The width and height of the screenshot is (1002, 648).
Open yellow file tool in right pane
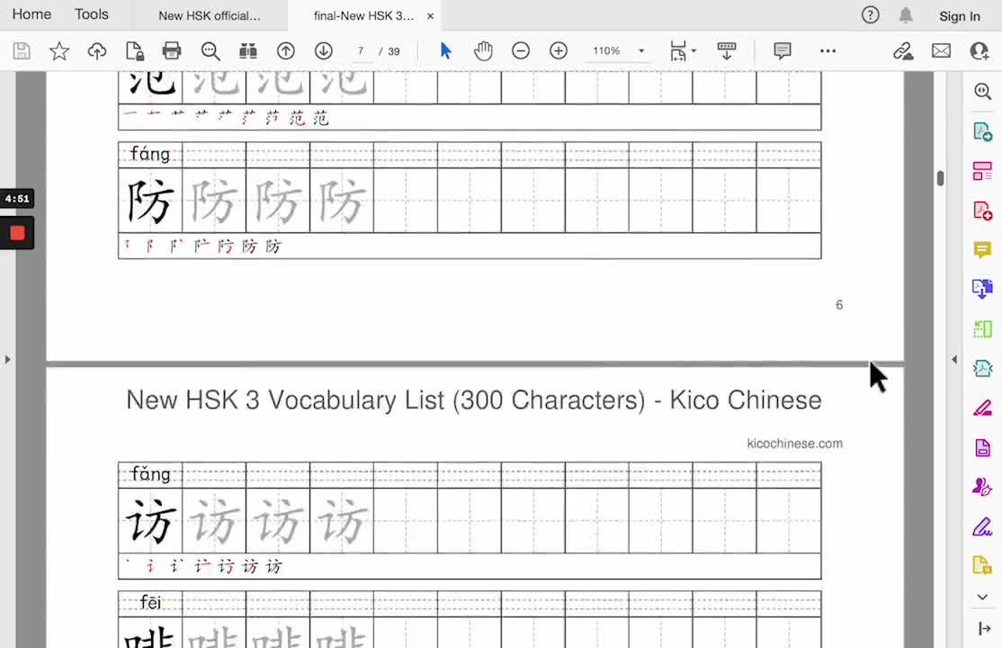[x=982, y=565]
